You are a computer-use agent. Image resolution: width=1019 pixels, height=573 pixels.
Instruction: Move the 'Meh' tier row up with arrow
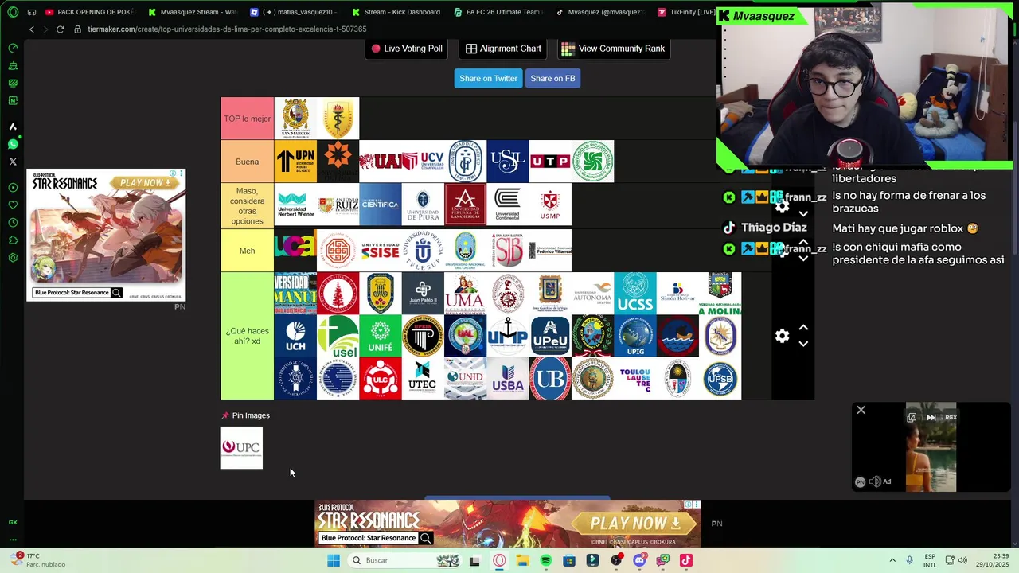pos(803,243)
